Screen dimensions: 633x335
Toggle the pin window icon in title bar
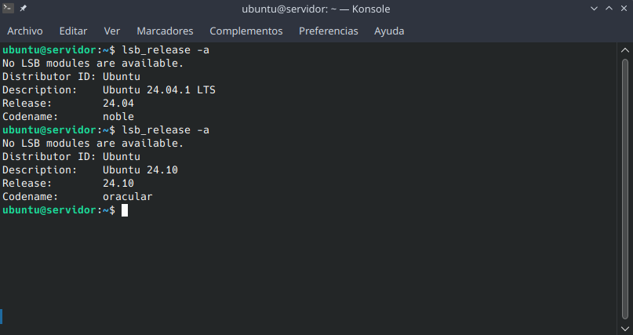click(23, 8)
